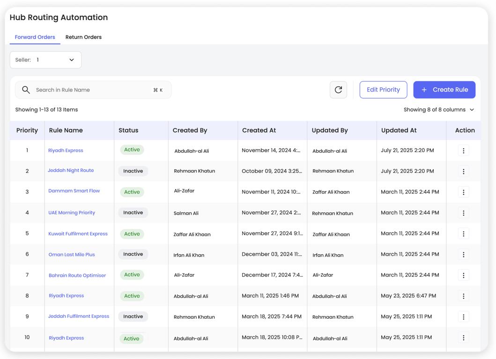Screen dimensions: 496x359
Task: Click Inactive status badge for Jeddah Night Route
Action: coord(133,171)
